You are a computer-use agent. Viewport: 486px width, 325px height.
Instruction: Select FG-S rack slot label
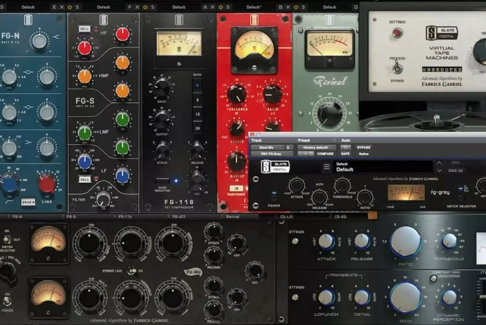coord(70,217)
